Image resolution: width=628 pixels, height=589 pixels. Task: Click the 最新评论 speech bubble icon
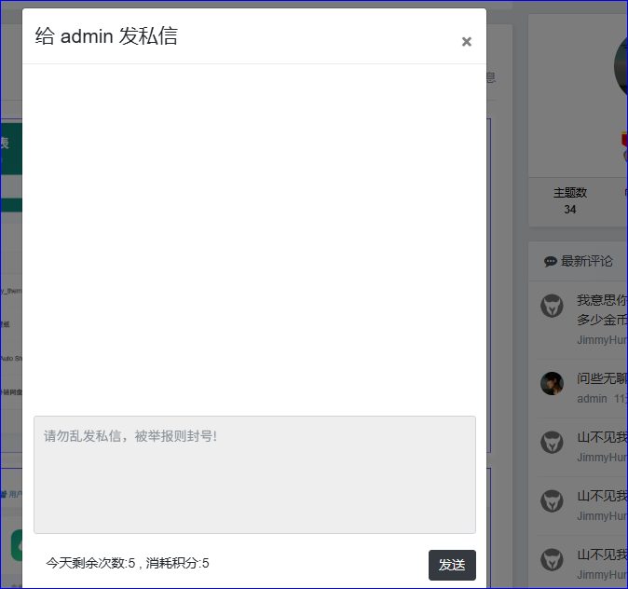[x=550, y=262]
